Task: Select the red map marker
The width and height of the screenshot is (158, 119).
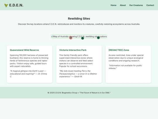Action: (x=71, y=38)
